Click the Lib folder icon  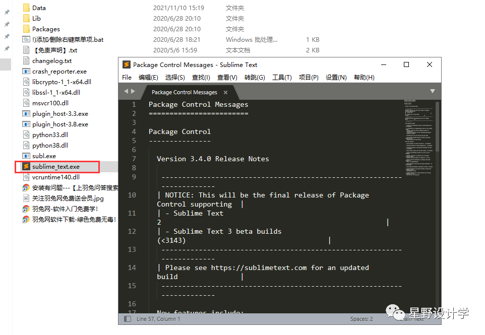(x=26, y=18)
